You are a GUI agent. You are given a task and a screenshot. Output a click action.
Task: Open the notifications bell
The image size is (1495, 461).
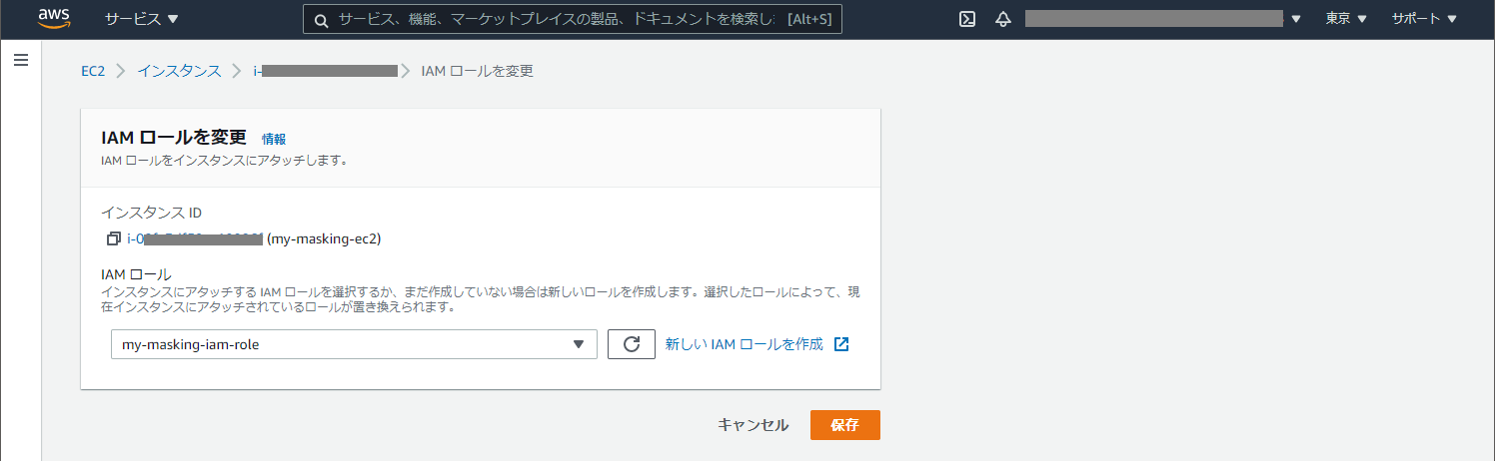1003,19
